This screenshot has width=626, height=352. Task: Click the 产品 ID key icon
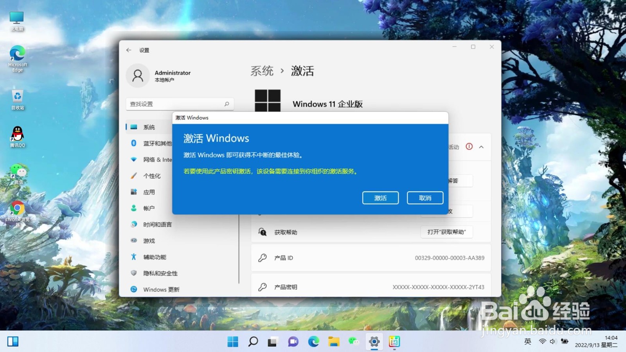point(263,258)
